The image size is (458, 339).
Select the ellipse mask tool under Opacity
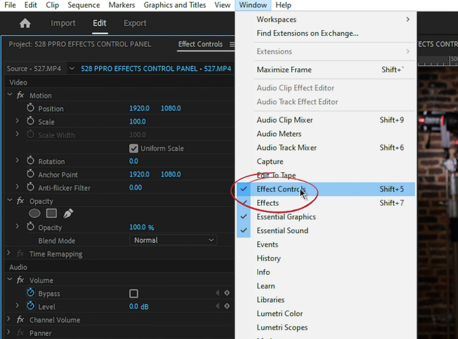(34, 214)
